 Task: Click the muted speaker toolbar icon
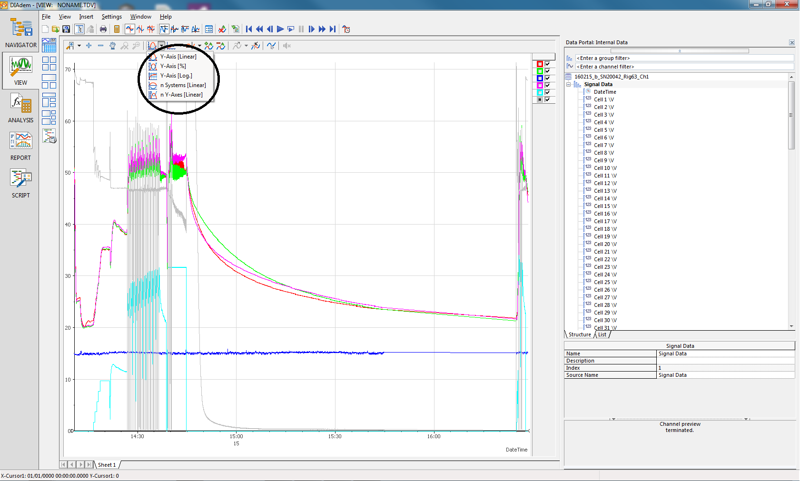click(286, 46)
